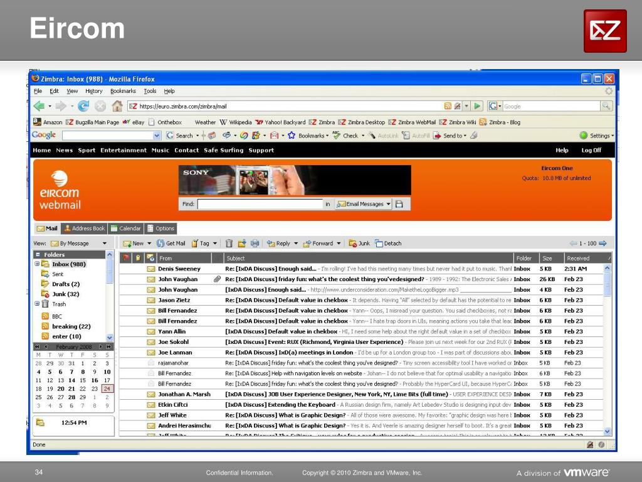Image resolution: width=642 pixels, height=482 pixels.
Task: Sort by the flag column header
Action: click(126, 258)
